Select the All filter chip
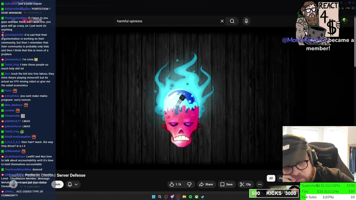This screenshot has height=200, width=356. click(271, 178)
